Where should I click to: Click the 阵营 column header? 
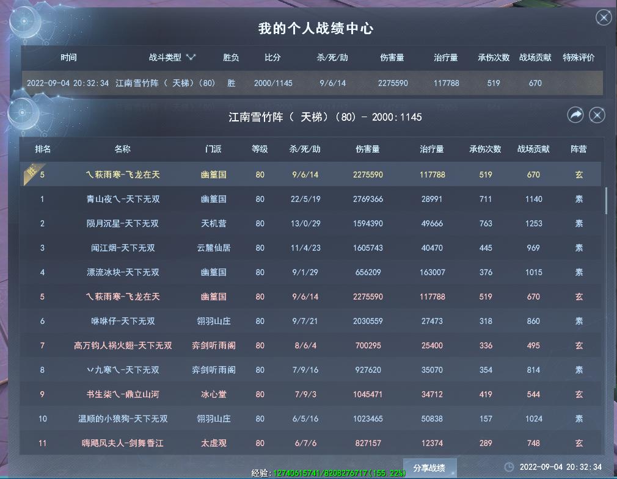pyautogui.click(x=579, y=149)
